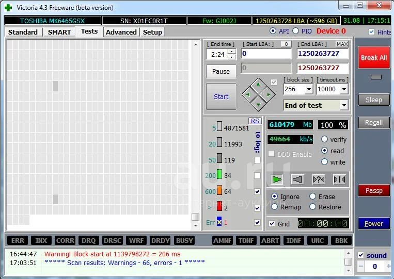Click the random seek '?' scan button
Viewport: 394px width, 279px height.
click(319, 179)
